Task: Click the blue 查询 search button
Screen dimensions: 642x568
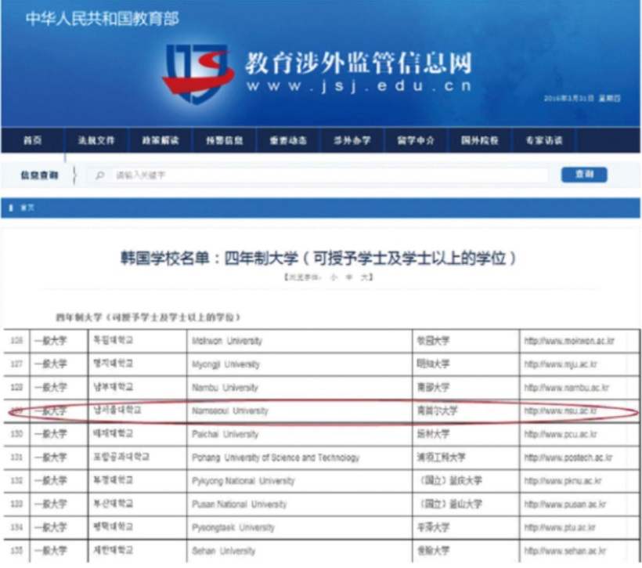Action: click(584, 175)
